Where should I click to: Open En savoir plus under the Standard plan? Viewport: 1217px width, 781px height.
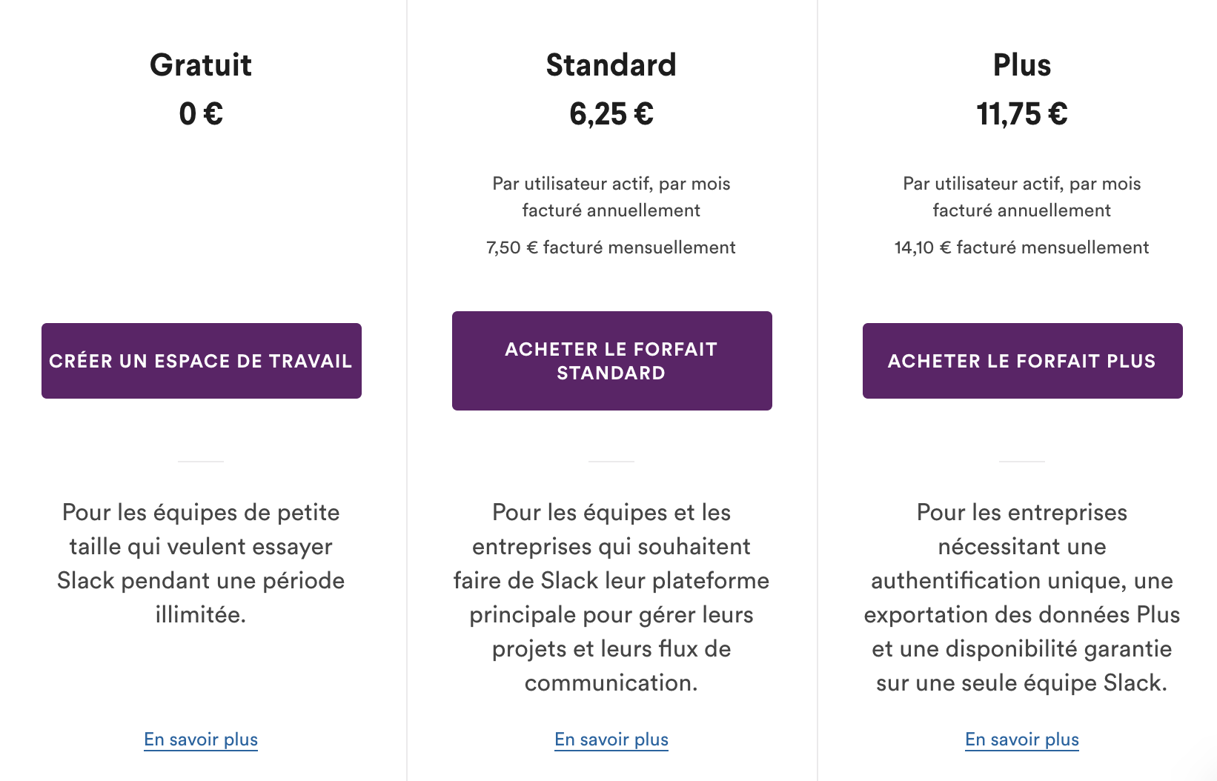pyautogui.click(x=611, y=739)
